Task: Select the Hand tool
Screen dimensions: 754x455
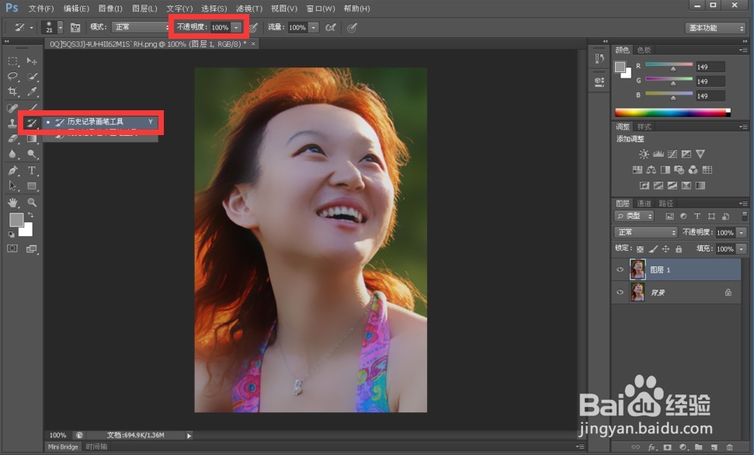Action: point(12,202)
